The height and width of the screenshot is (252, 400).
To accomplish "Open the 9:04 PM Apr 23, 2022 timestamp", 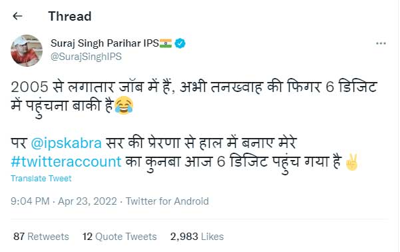I will pyautogui.click(x=64, y=201).
